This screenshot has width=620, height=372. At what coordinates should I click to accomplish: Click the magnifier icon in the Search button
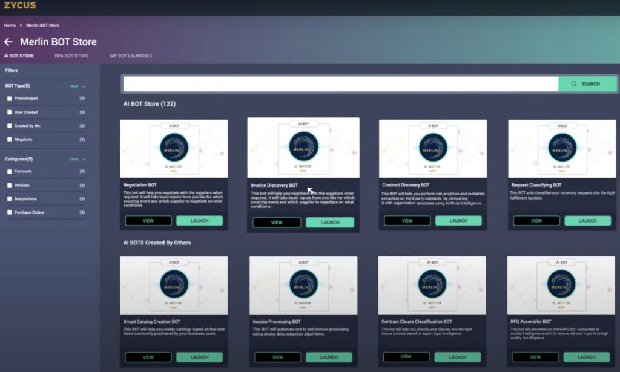[x=574, y=84]
